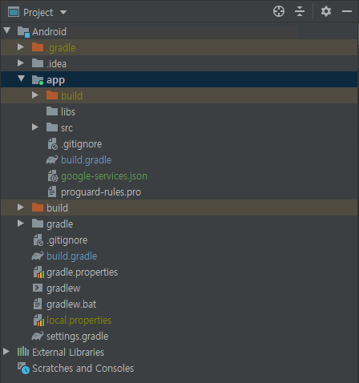Expand External Libraries arrow
359x383 pixels.
tap(6, 352)
